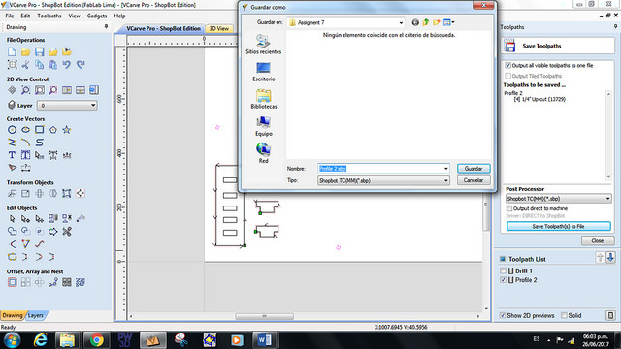The image size is (621, 349).
Task: Open the view menu dropdown in save dialog
Action: (449, 22)
